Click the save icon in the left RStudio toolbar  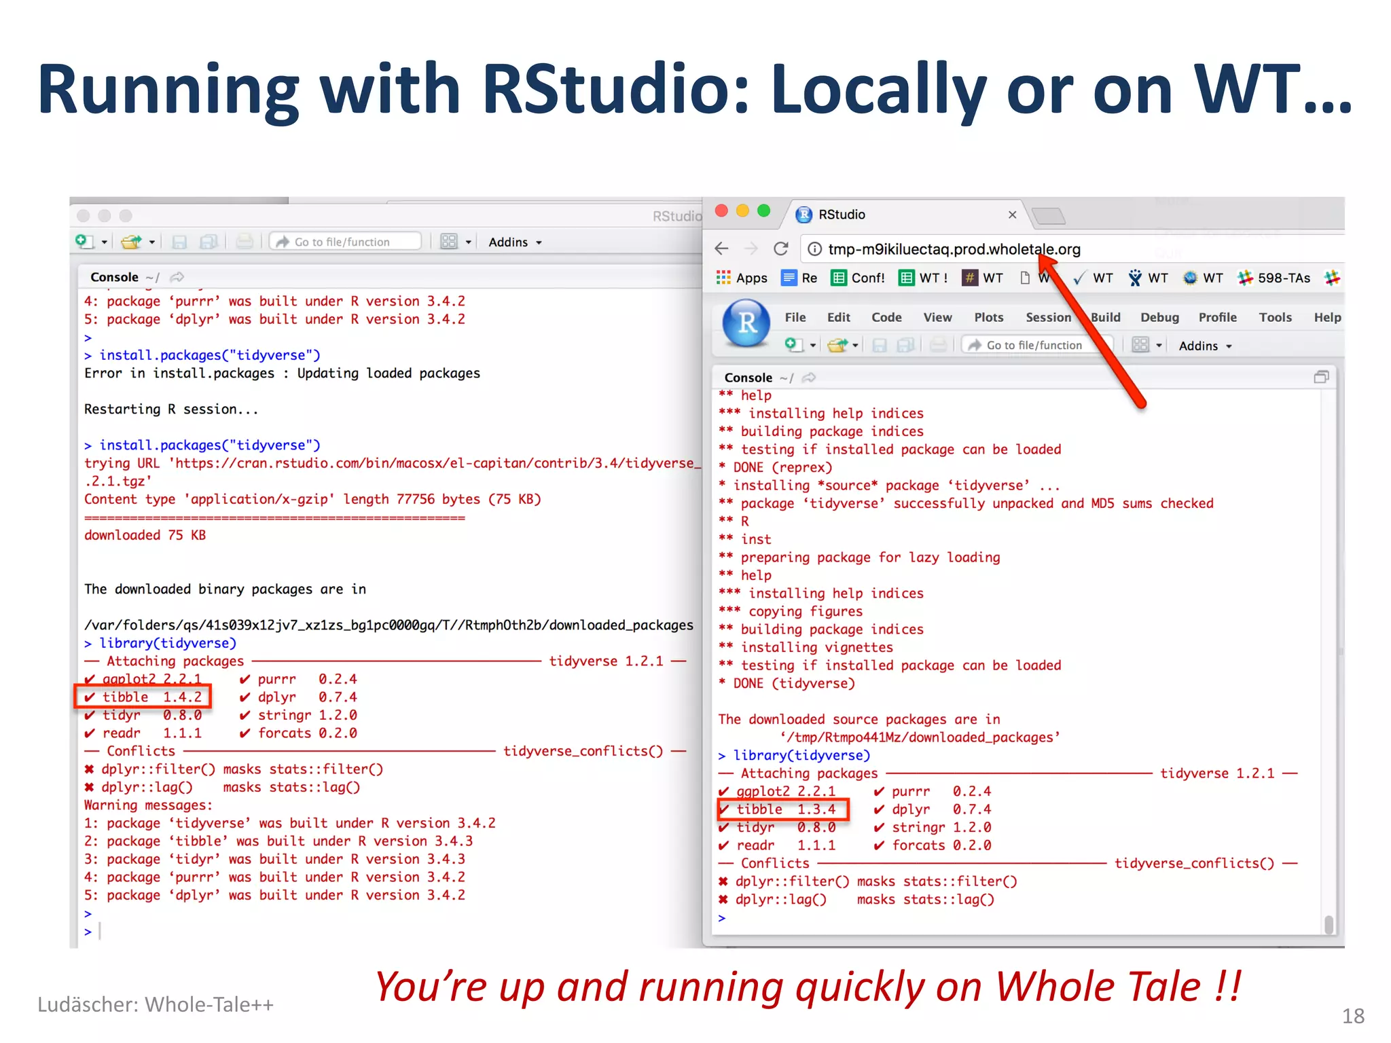pyautogui.click(x=179, y=242)
